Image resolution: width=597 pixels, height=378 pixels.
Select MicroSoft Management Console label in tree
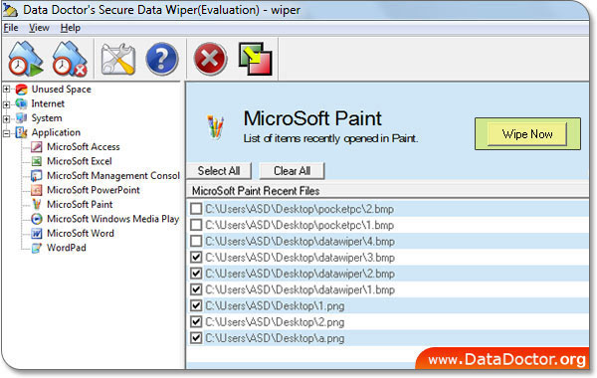pyautogui.click(x=113, y=176)
